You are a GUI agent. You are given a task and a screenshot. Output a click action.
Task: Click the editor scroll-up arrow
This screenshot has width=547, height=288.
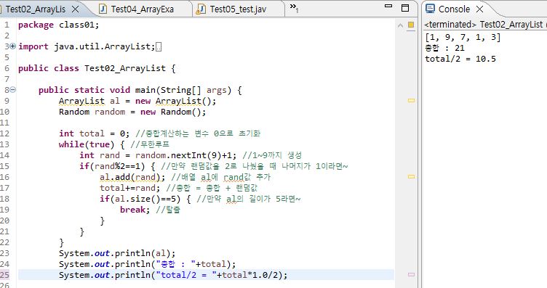click(400, 25)
